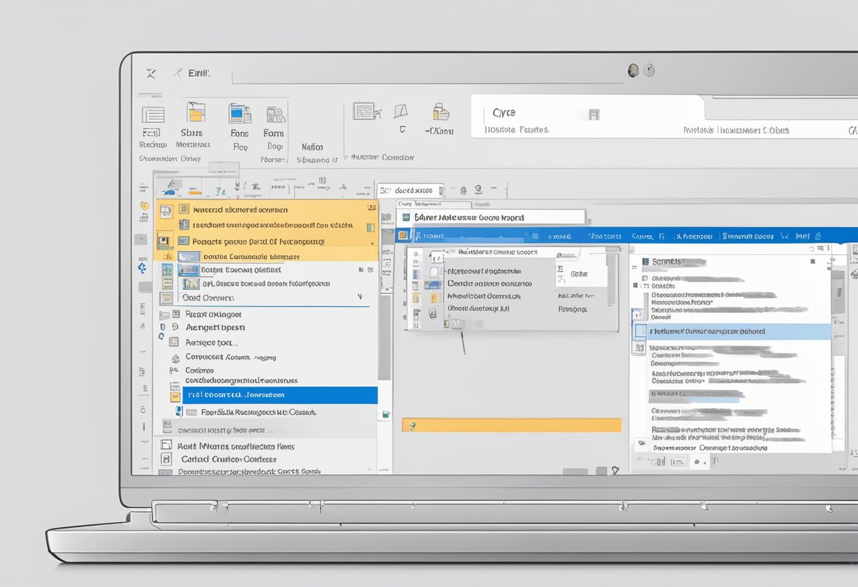Click the stacked folder icon above '-CXonn'
Image resolution: width=858 pixels, height=587 pixels.
click(x=441, y=111)
